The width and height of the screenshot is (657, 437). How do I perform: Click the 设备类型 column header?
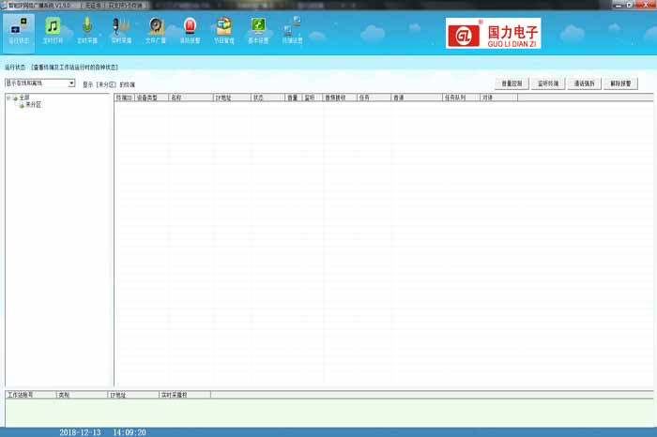click(150, 98)
